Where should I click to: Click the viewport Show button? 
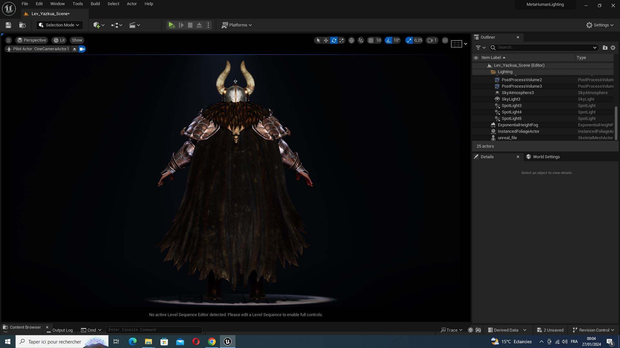pos(77,40)
